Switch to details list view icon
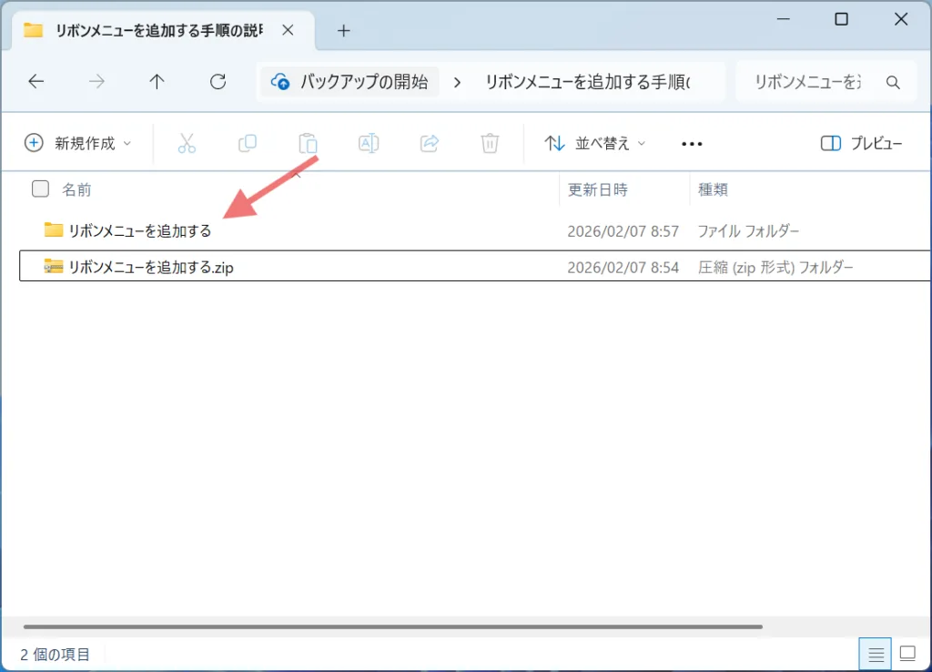This screenshot has width=932, height=672. (x=876, y=654)
